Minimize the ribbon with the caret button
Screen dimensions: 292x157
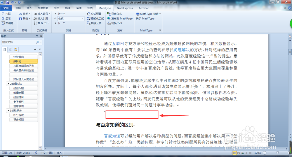pos(285,8)
